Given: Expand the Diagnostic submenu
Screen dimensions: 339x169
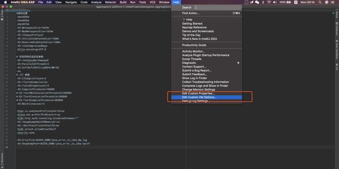Looking at the screenshot, I should tap(206, 63).
